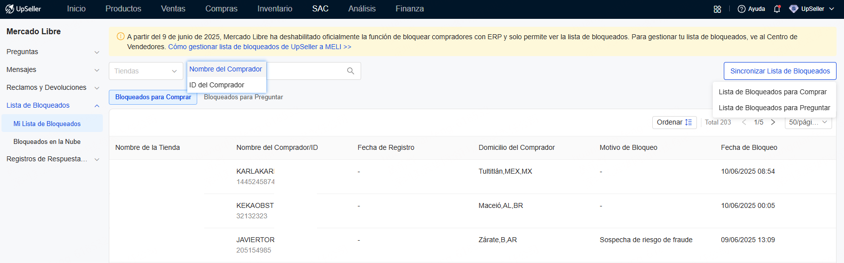Click the UpSeller logo icon
The width and height of the screenshot is (844, 263).
tap(9, 9)
